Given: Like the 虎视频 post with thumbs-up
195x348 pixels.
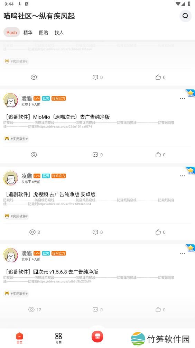Looking at the screenshot, I should [160, 232].
